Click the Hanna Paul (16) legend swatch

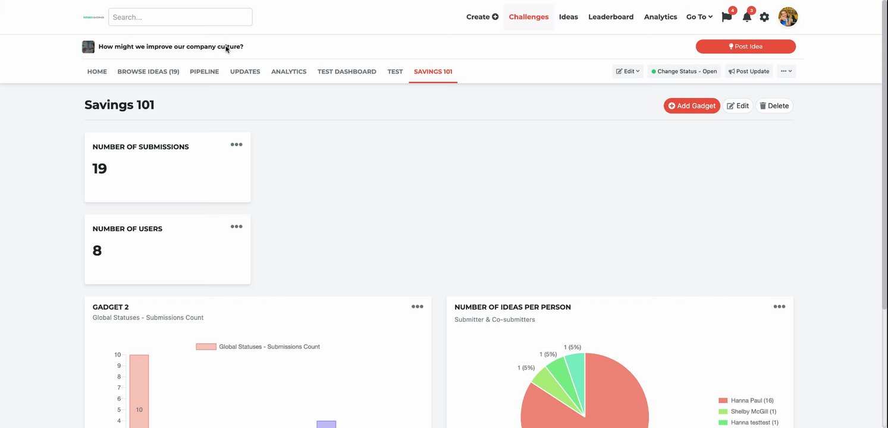pyautogui.click(x=723, y=401)
